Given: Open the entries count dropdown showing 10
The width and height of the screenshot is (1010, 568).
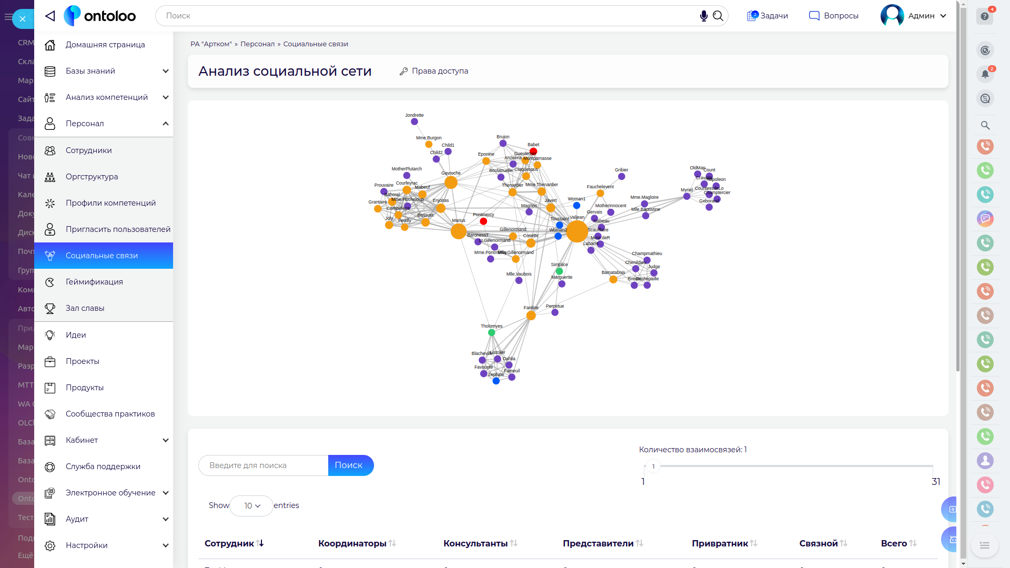Looking at the screenshot, I should (251, 505).
